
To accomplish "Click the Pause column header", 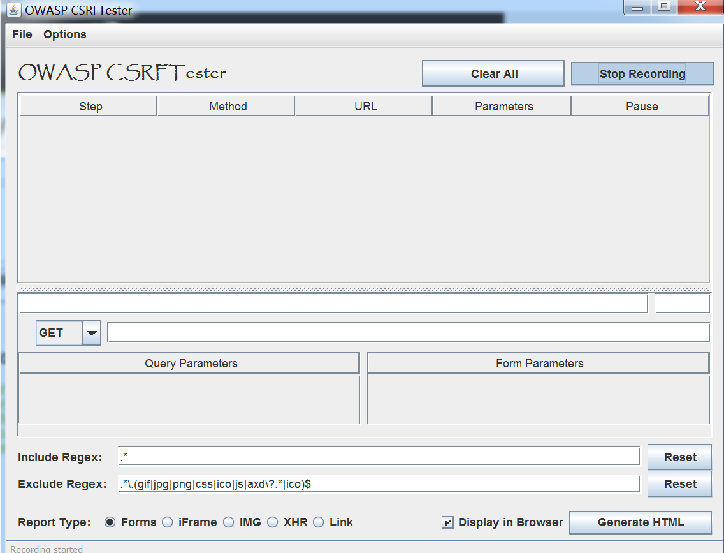I will tap(641, 107).
